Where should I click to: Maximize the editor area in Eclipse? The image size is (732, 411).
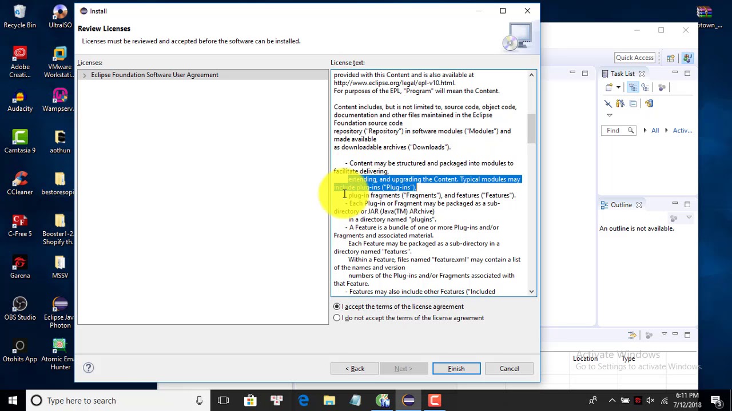(584, 73)
